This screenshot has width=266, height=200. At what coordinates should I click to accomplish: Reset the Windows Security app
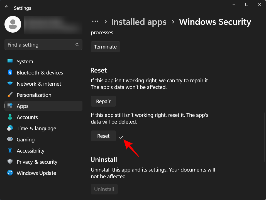pos(103,136)
